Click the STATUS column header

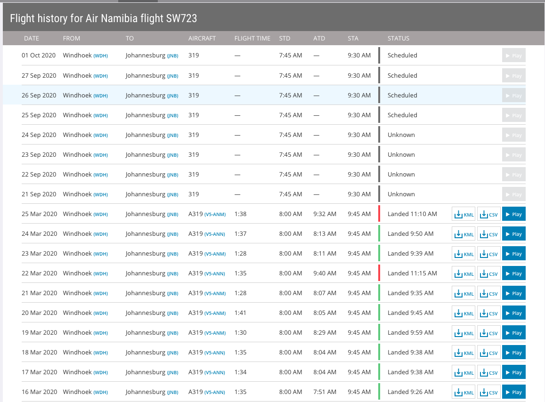399,39
